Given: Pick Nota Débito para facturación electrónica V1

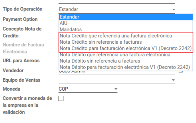Looking at the screenshot, I should point(126,67).
